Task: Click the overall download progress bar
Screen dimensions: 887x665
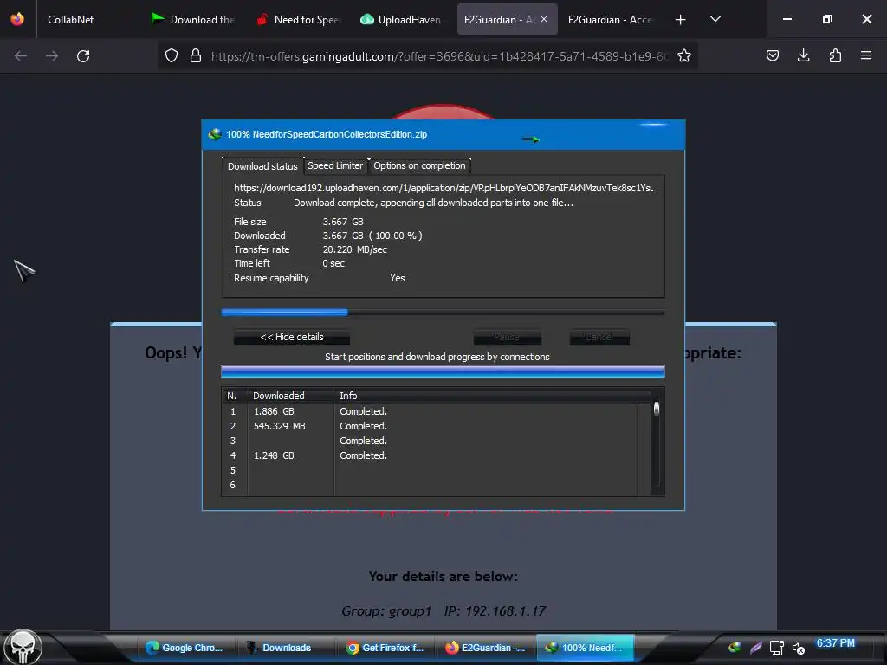Action: tap(443, 312)
